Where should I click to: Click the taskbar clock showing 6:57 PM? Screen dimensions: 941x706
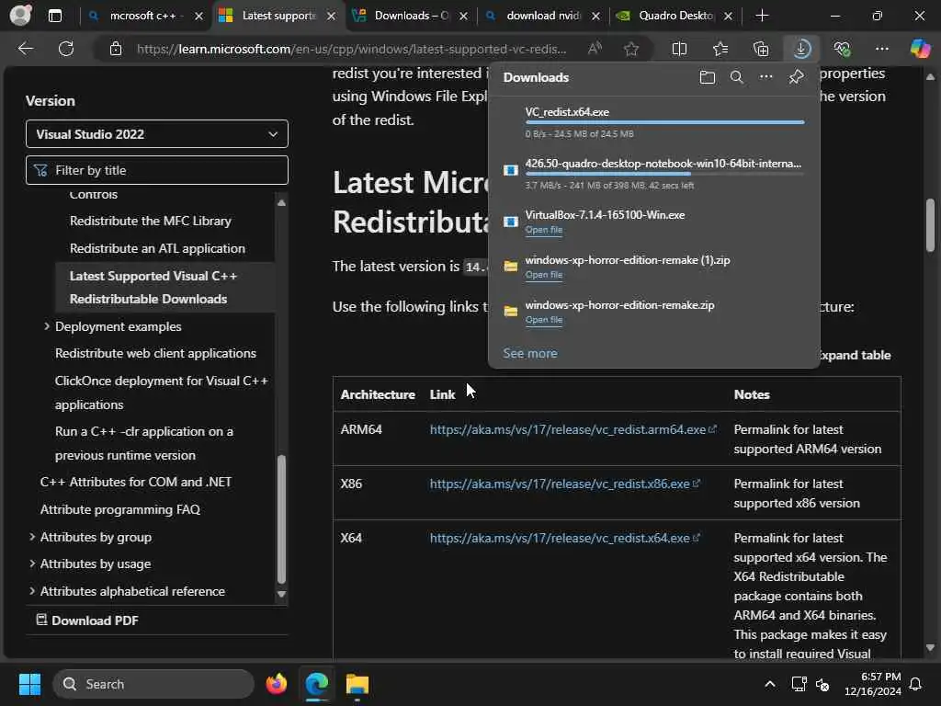tap(873, 684)
